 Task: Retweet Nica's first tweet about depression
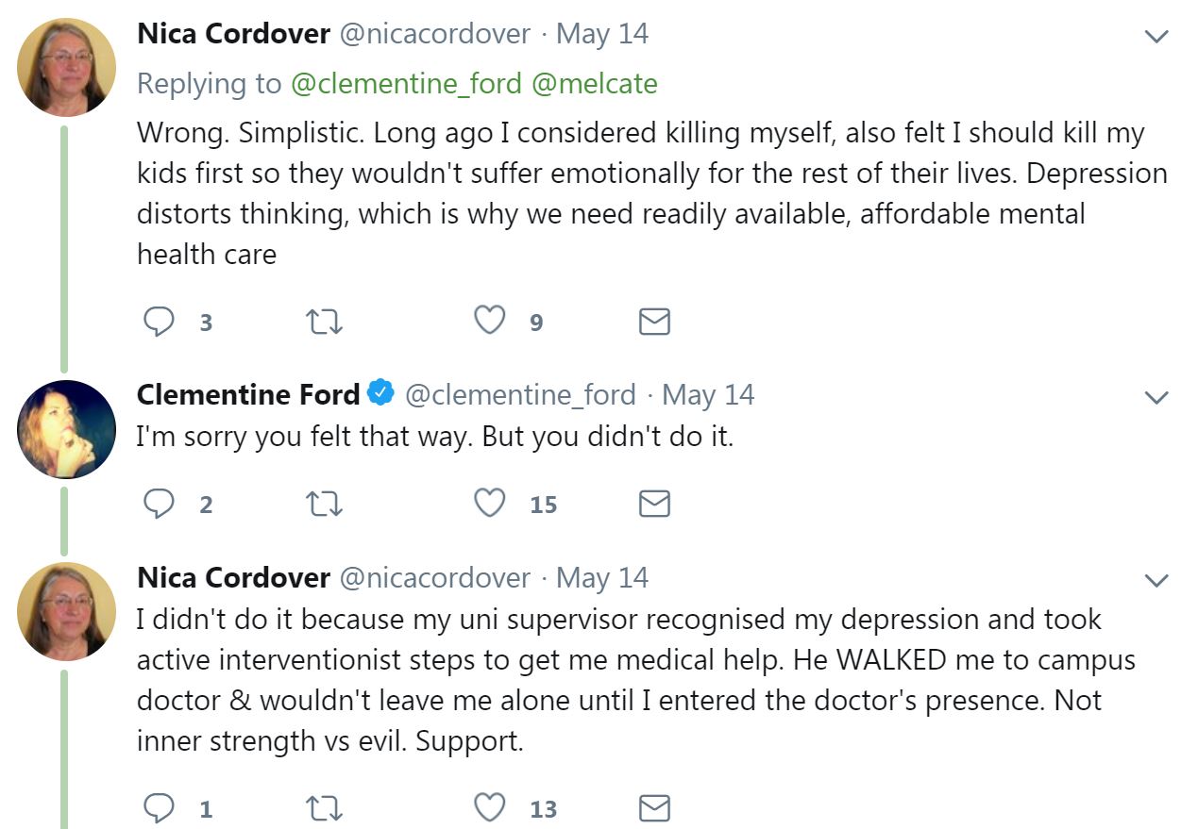pyautogui.click(x=325, y=323)
